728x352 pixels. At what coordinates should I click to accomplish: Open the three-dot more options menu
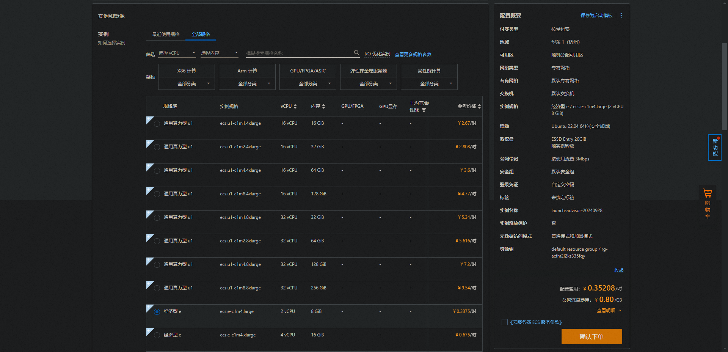621,16
